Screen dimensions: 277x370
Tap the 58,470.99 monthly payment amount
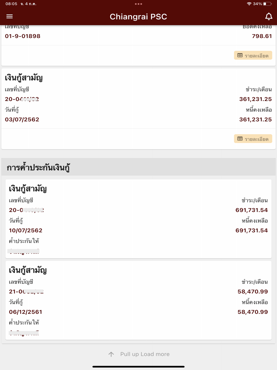(x=253, y=292)
